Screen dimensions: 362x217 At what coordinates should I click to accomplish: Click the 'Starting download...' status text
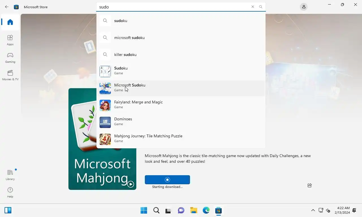tap(167, 187)
